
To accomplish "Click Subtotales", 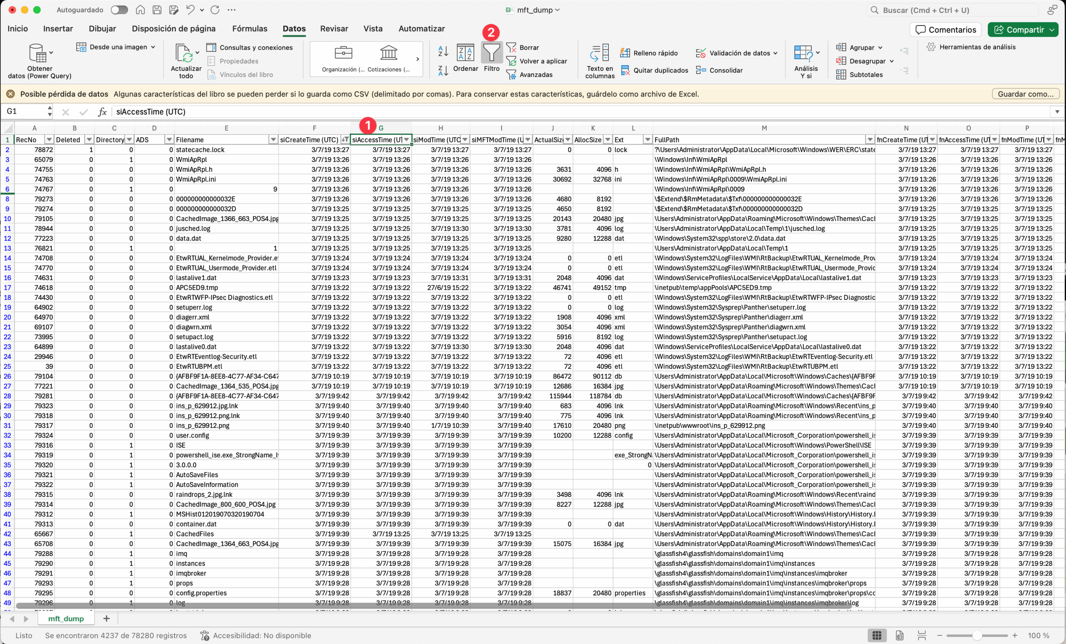I will point(859,75).
